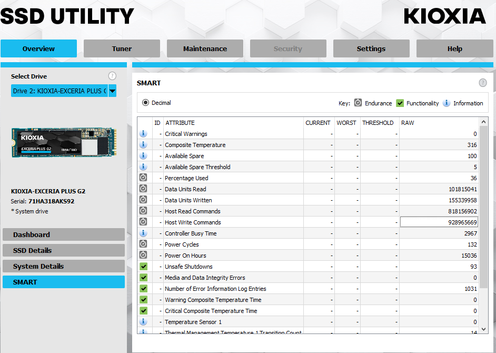496x353 pixels.
Task: Click check icon for Error Information Log Entries
Action: click(x=143, y=288)
